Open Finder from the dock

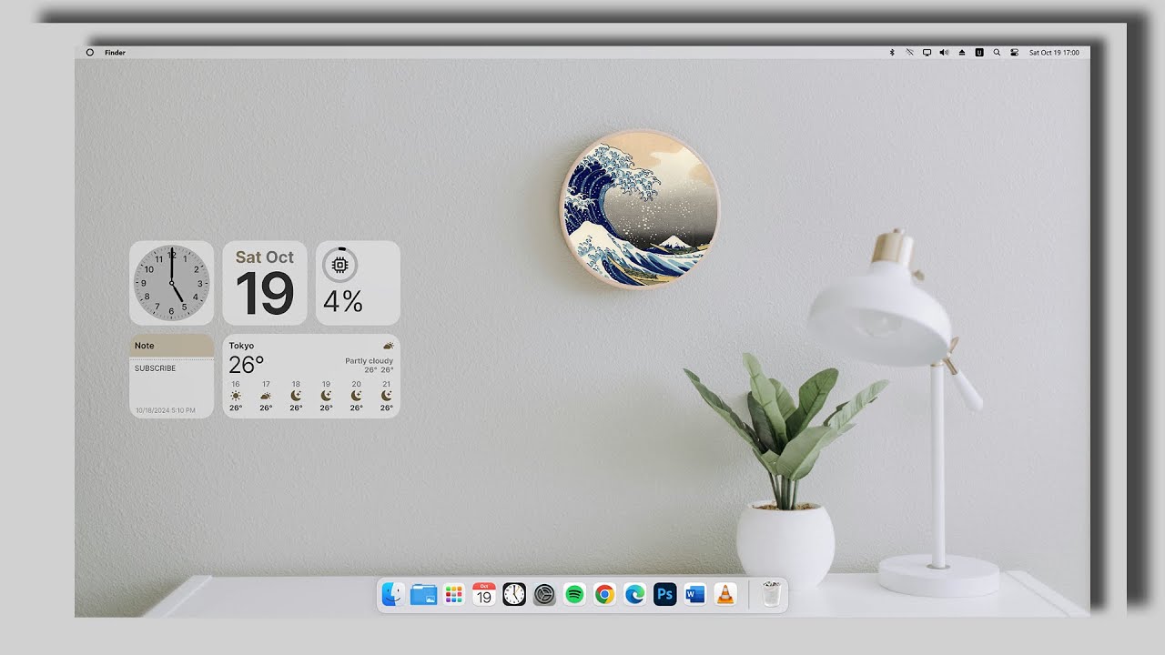[x=393, y=595]
